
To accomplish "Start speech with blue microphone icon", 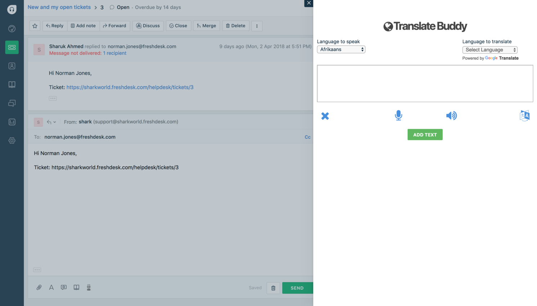I will pyautogui.click(x=398, y=115).
